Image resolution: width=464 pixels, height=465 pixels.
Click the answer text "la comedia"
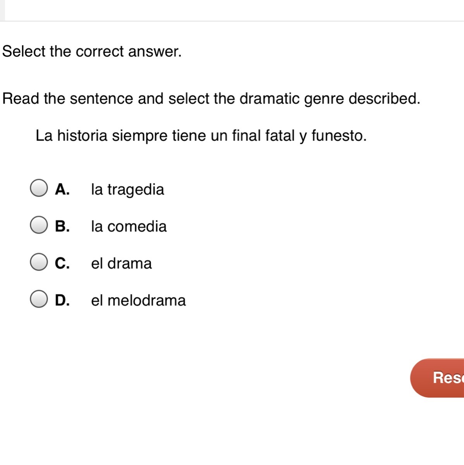tap(129, 226)
